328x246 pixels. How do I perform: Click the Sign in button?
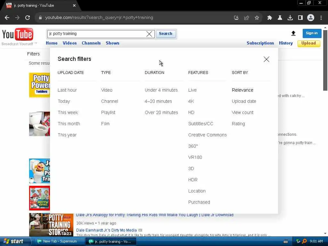pos(312,33)
